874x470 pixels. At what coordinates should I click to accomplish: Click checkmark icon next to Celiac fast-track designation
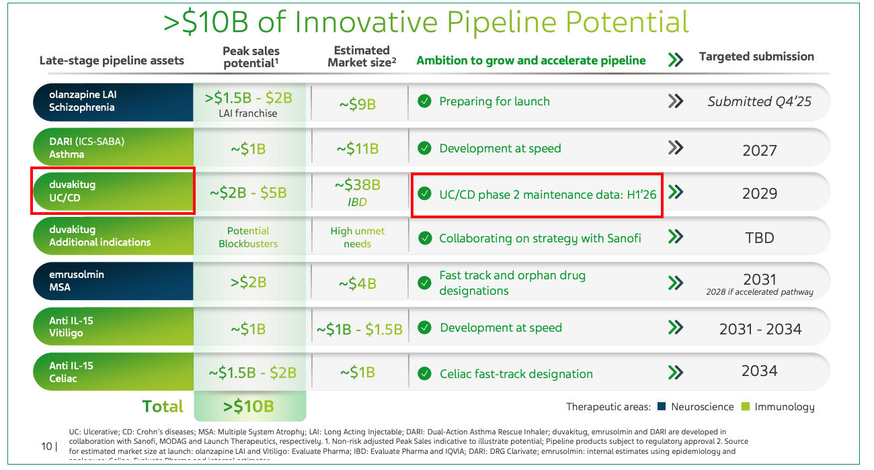click(424, 373)
